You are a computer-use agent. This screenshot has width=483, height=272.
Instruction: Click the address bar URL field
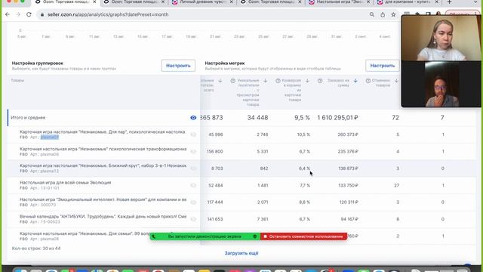point(203,14)
